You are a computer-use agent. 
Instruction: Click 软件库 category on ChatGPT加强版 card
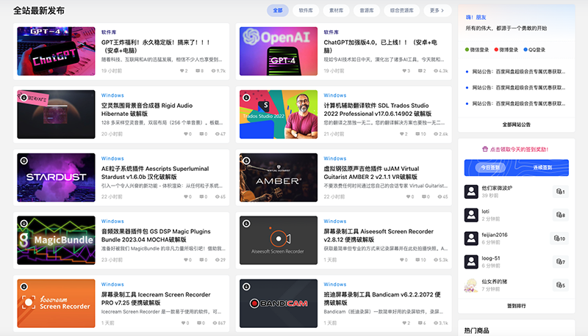pos(331,32)
